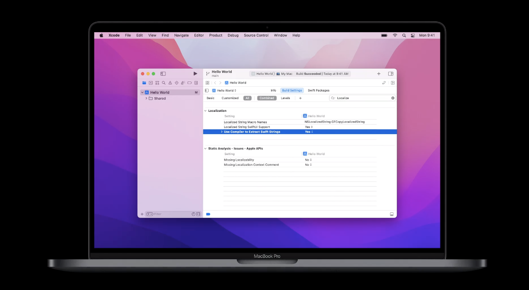529x290 pixels.
Task: Change Missing Localizability No value
Action: [309, 160]
